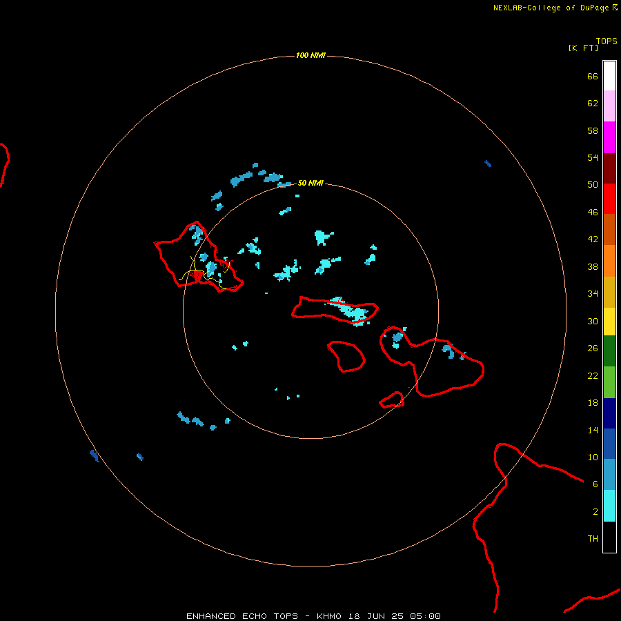
Task: Click the large cyan echo over the long island
Action: 351,312
